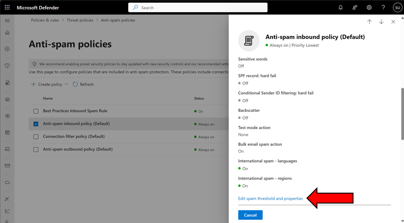Click the Search input field
Screen dimensions: 404x223
[x=198, y=7]
